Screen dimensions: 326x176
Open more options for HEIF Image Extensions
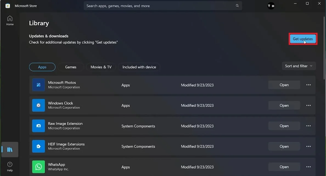click(x=308, y=146)
